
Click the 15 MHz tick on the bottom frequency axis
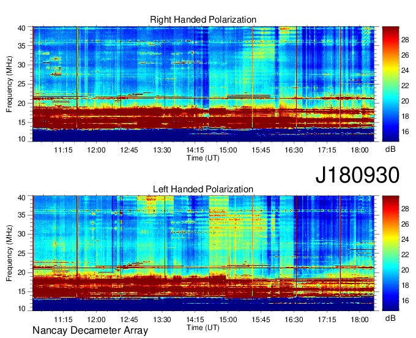pos(21,292)
